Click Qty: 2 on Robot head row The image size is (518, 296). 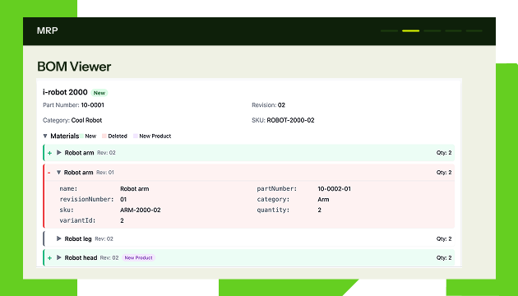444,257
